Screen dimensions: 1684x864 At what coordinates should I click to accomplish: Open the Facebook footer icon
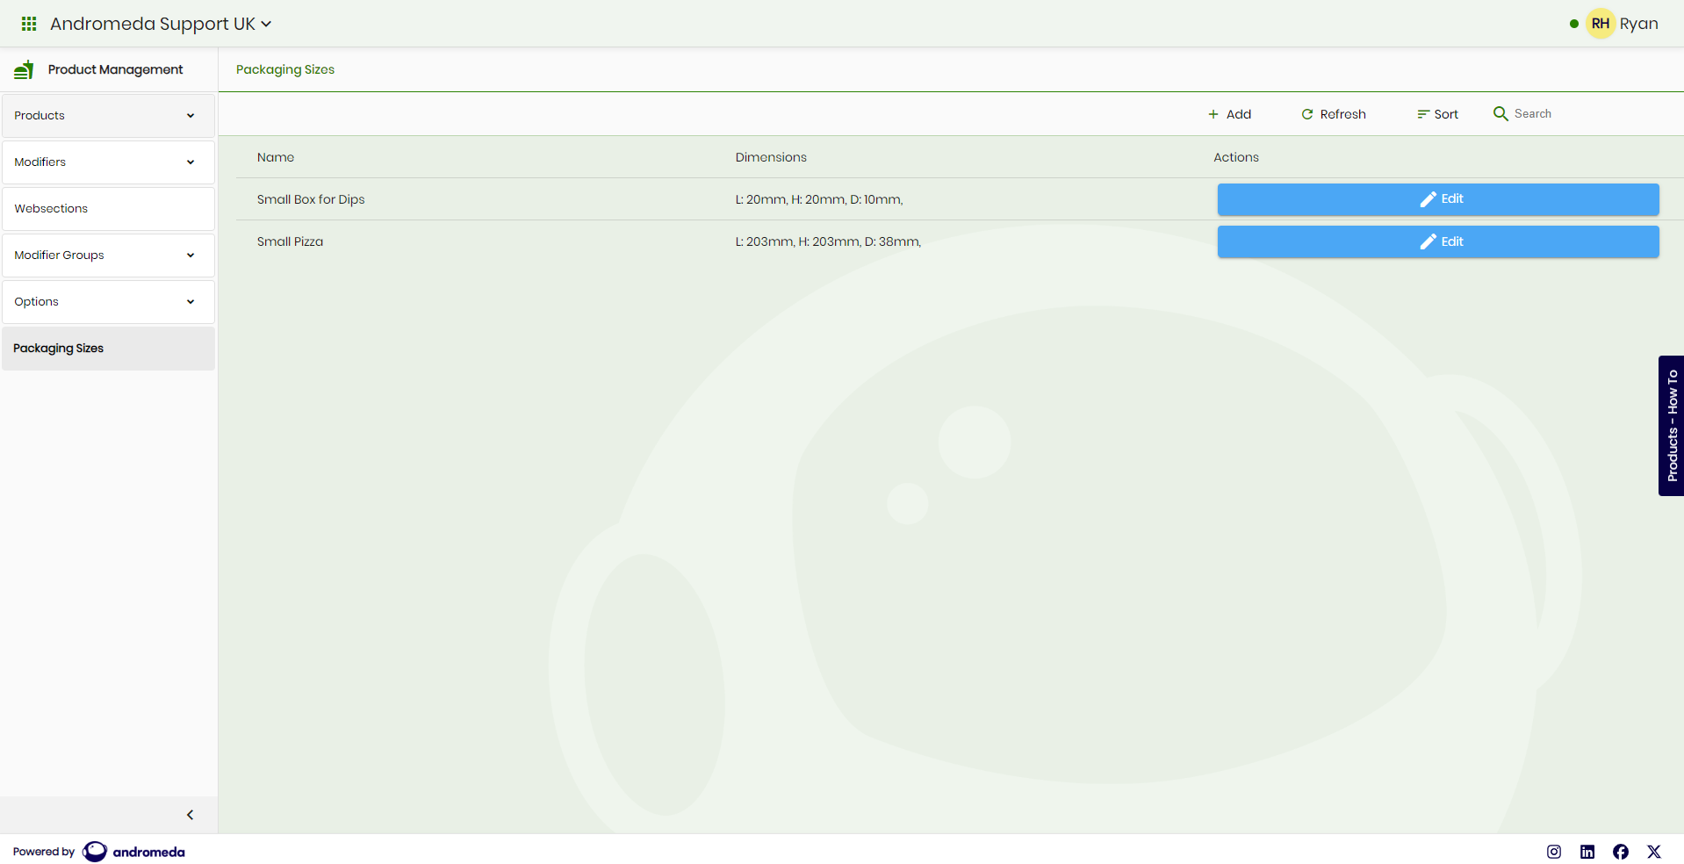1621,852
